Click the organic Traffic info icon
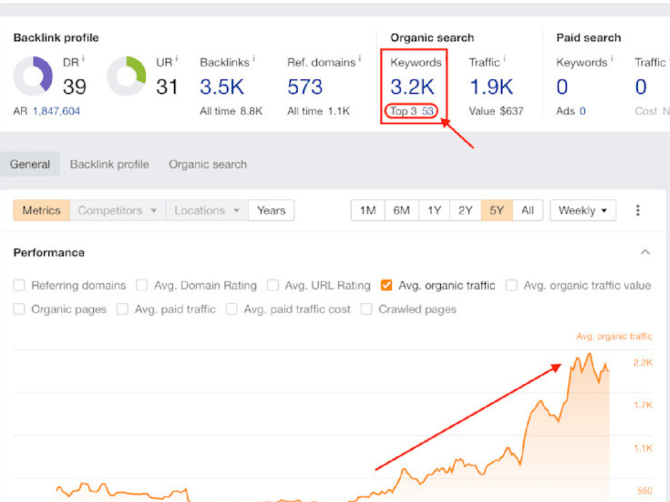This screenshot has width=670, height=502. point(505,58)
